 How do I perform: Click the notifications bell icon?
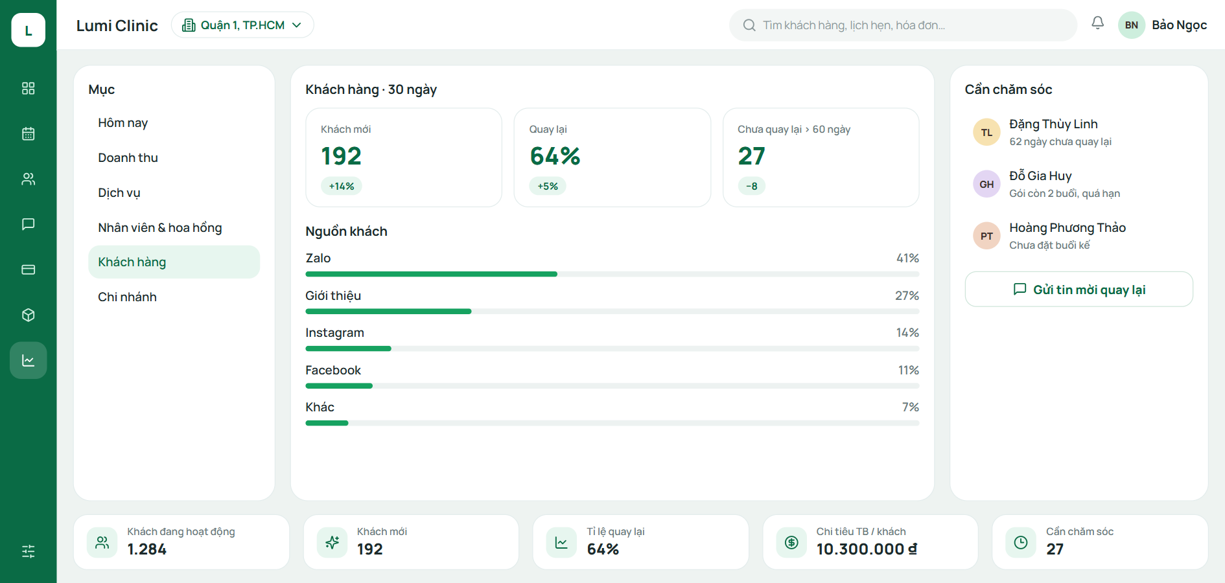tap(1097, 23)
